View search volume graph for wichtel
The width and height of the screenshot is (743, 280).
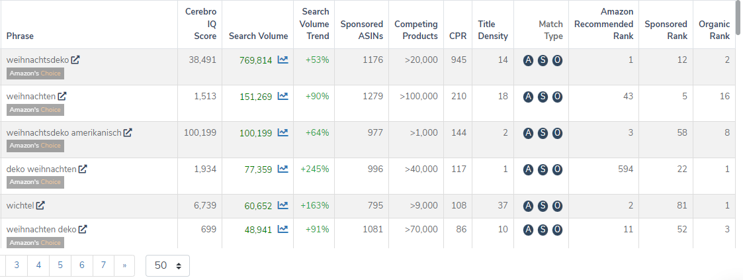click(x=283, y=205)
